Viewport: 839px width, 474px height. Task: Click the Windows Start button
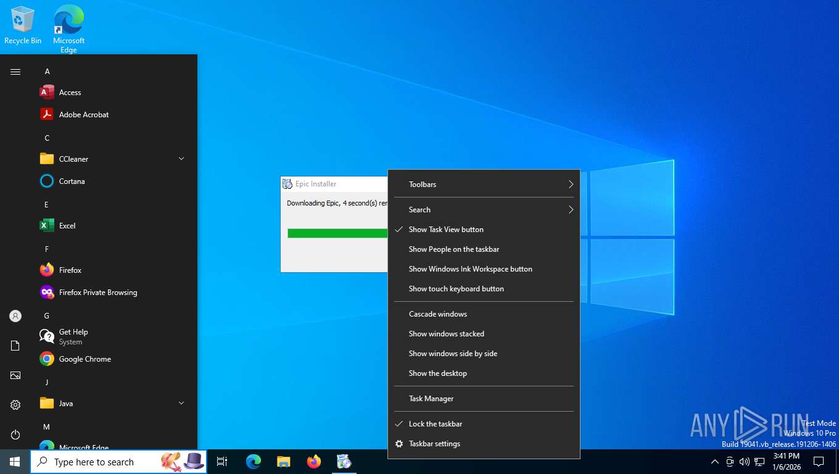coord(15,462)
